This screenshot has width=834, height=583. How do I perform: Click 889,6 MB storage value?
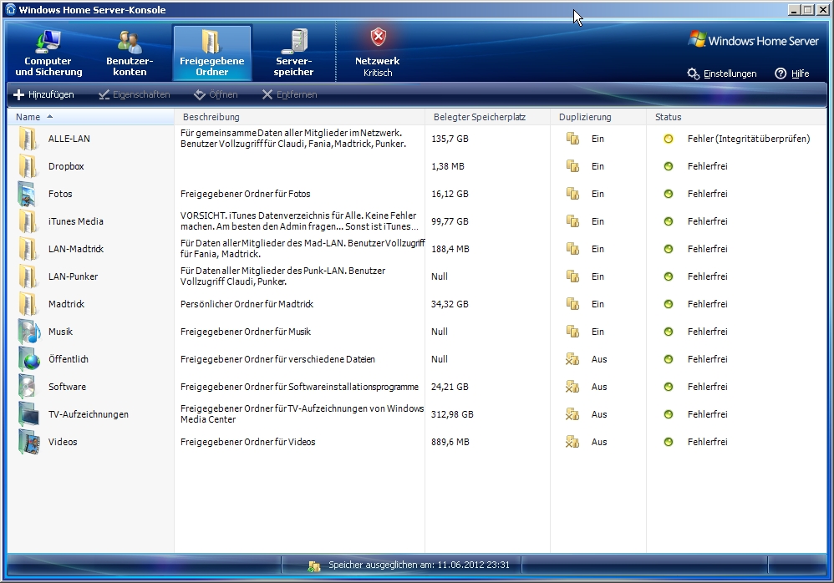pyautogui.click(x=450, y=442)
